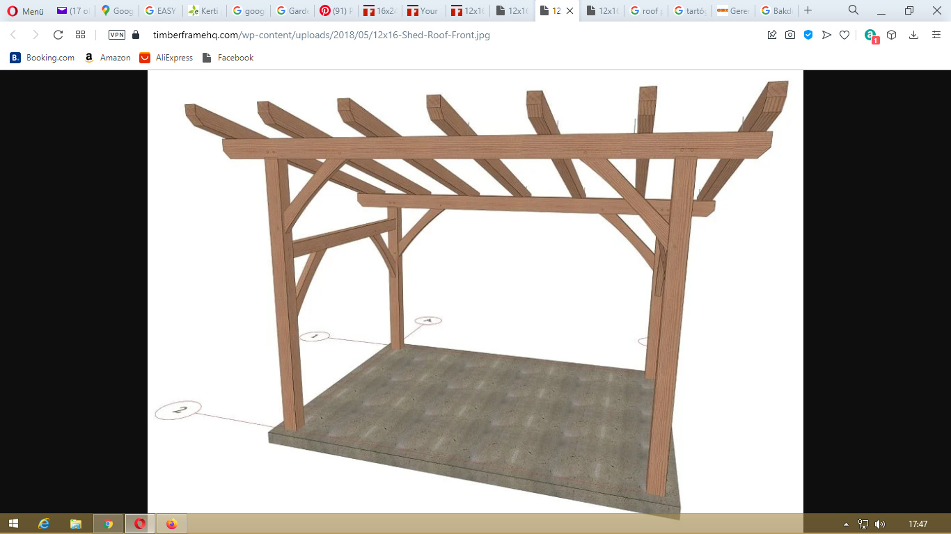Image resolution: width=951 pixels, height=534 pixels.
Task: Open the Facebook bookmark
Action: click(x=228, y=58)
